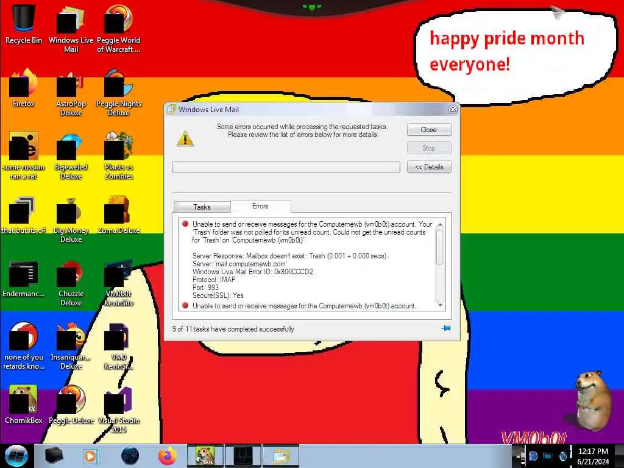Click the 'Port: 993' line
The image size is (624, 468).
205,288
